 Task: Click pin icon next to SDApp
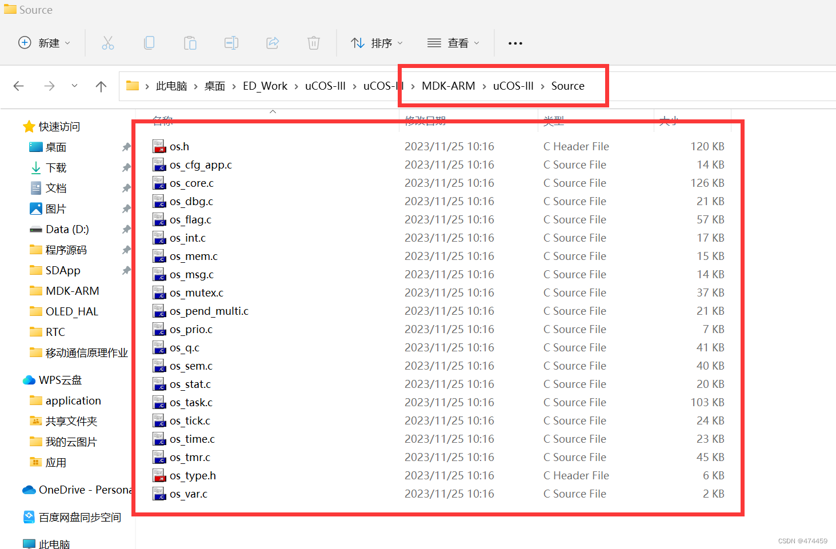tap(126, 271)
